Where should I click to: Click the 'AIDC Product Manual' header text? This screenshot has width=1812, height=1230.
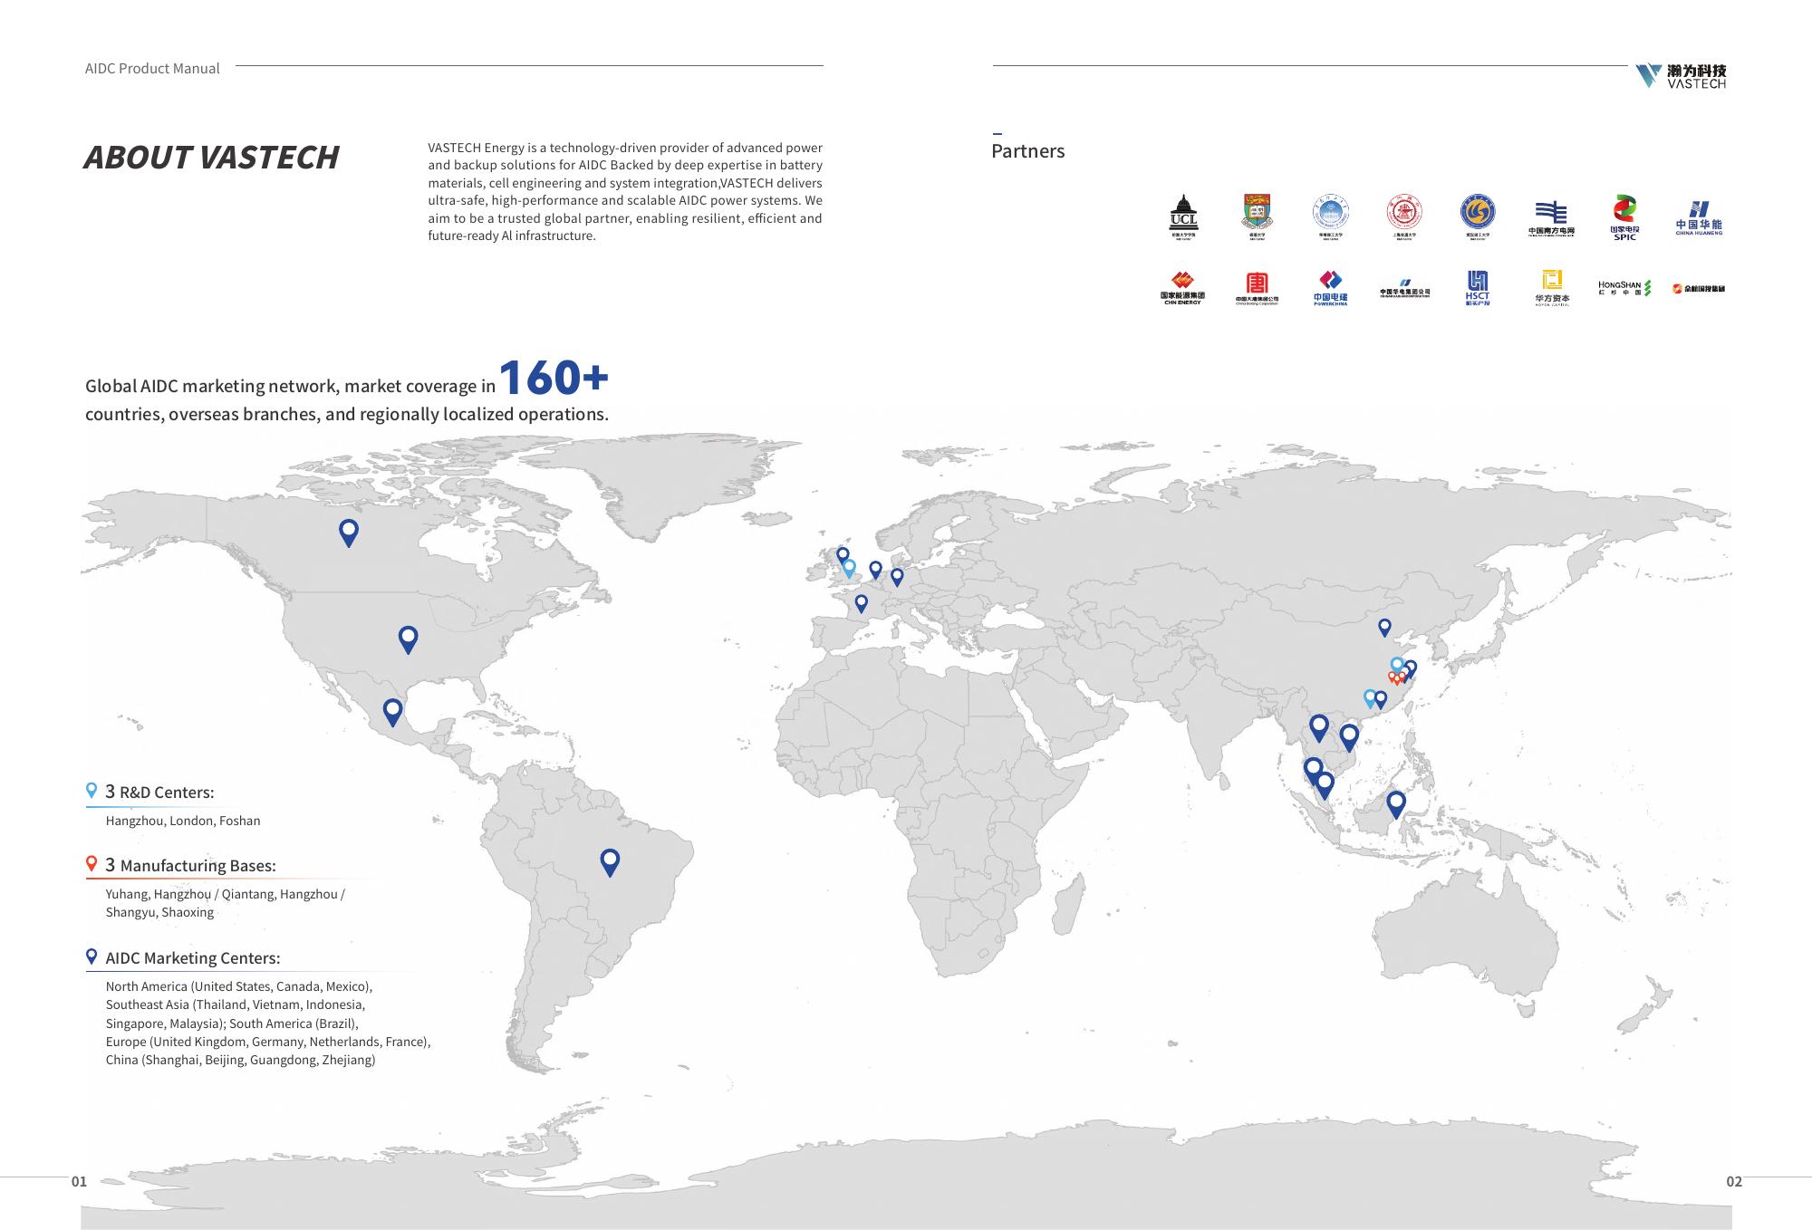pos(152,69)
